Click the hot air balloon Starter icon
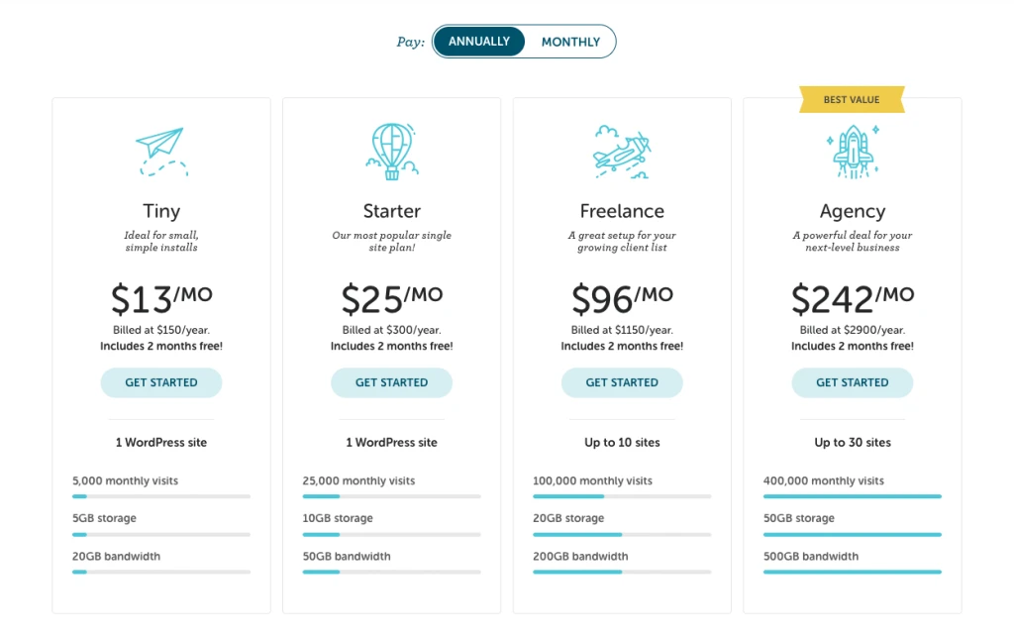Screen dimensions: 1014x639 point(391,151)
